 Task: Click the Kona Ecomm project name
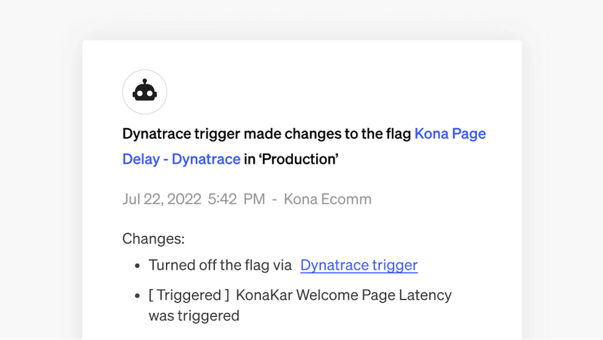coord(327,199)
